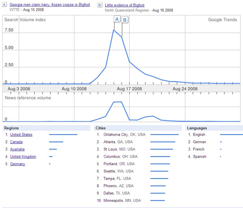
Task: Open the Germany region link
Action: pyautogui.click(x=17, y=164)
